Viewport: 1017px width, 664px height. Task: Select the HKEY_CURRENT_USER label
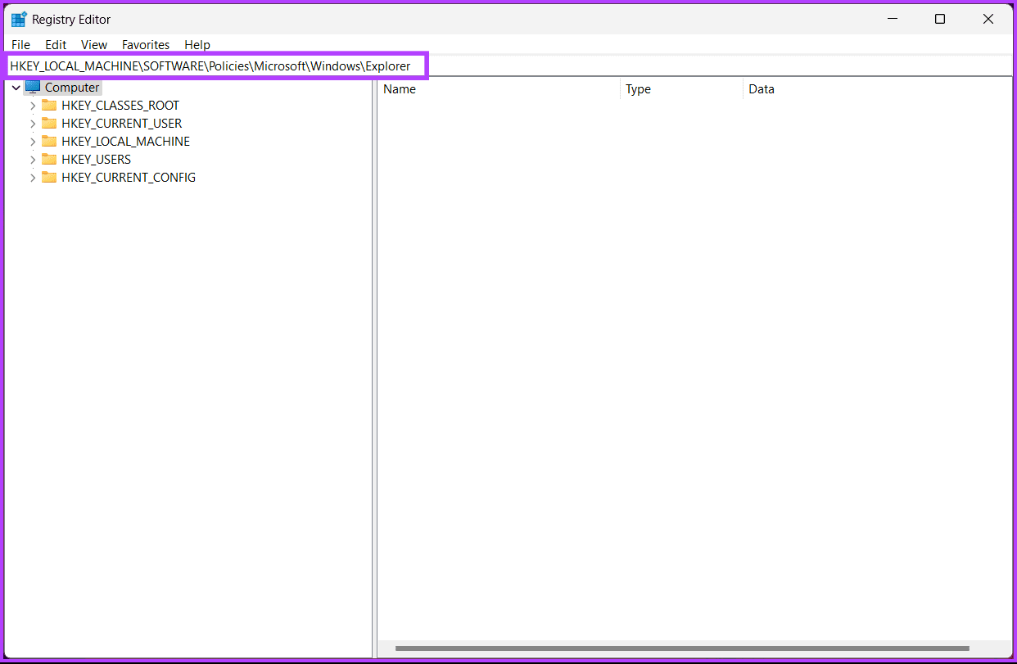122,124
